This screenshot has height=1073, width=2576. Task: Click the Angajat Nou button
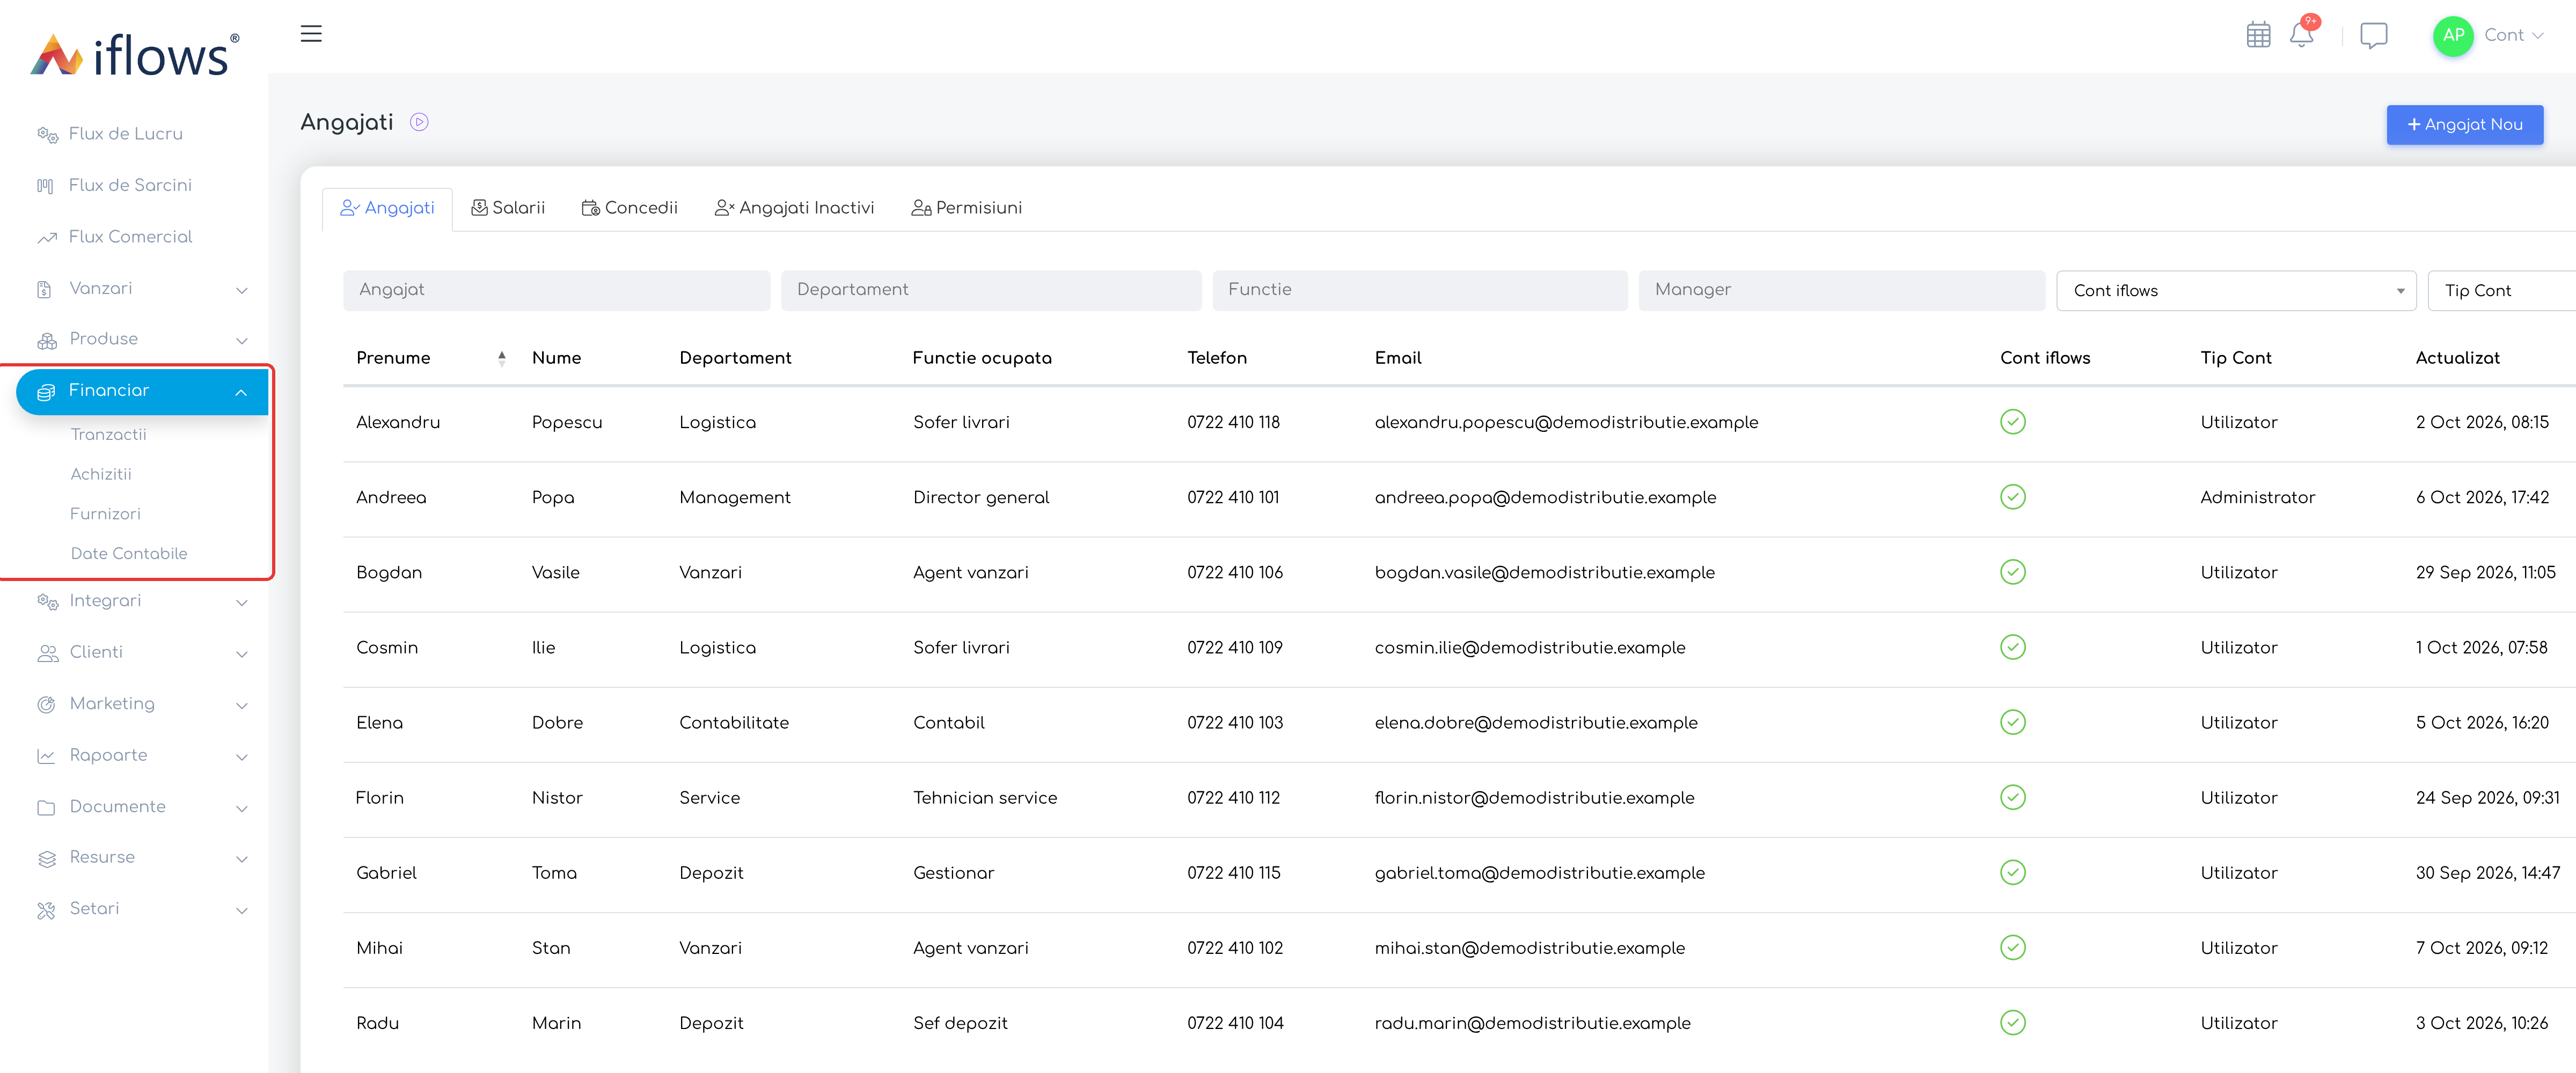[x=2464, y=125]
